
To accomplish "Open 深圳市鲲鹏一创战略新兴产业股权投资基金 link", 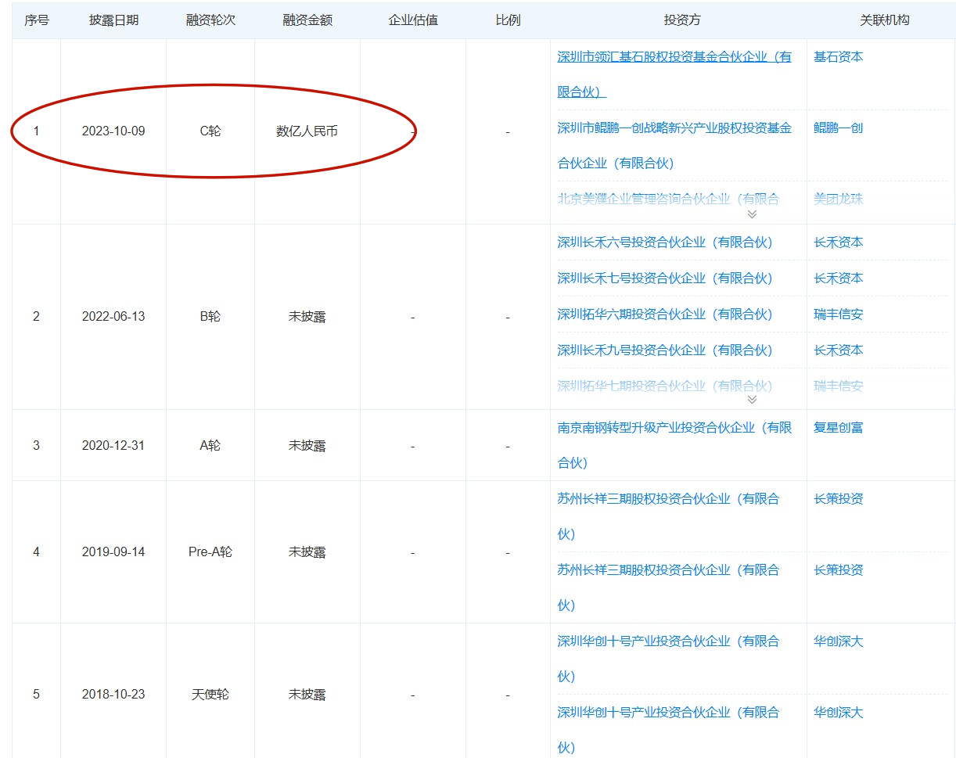I will (x=674, y=145).
